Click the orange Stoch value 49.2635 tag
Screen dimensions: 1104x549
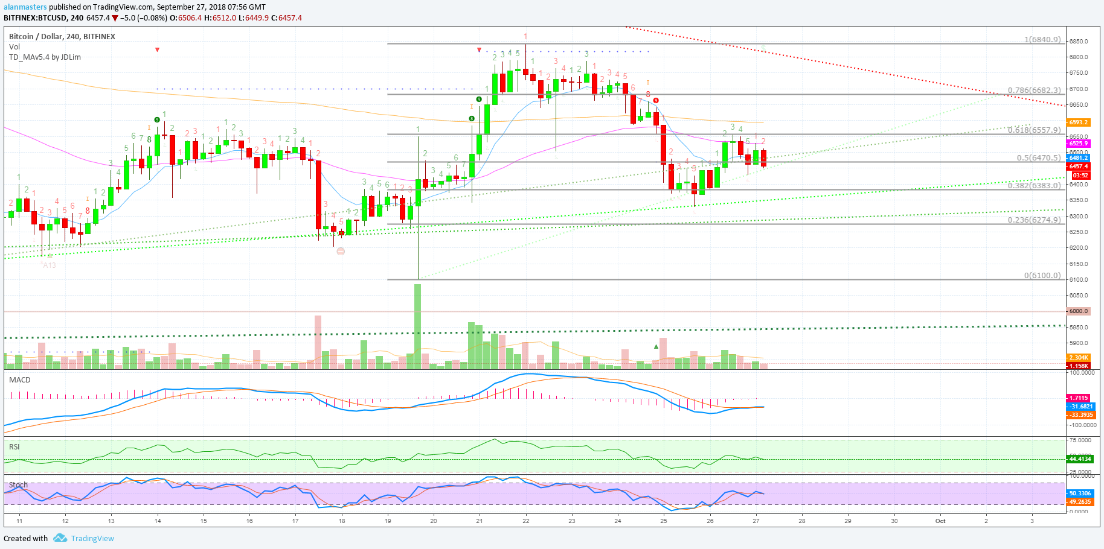[1079, 502]
